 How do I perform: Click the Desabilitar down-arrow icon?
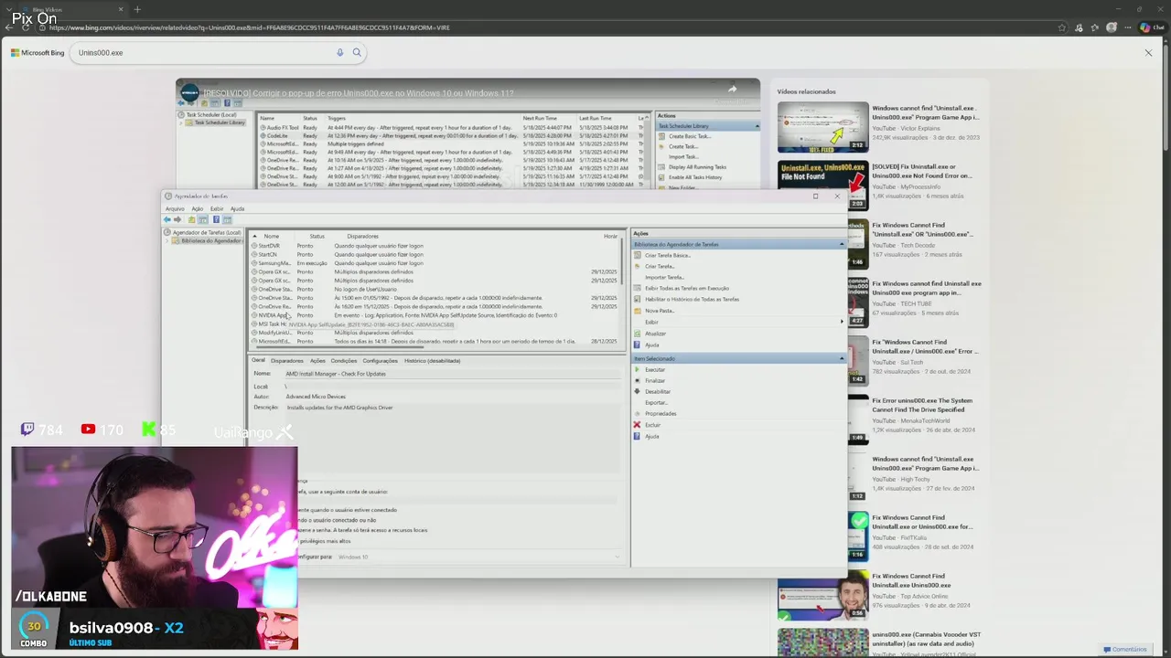coord(638,391)
